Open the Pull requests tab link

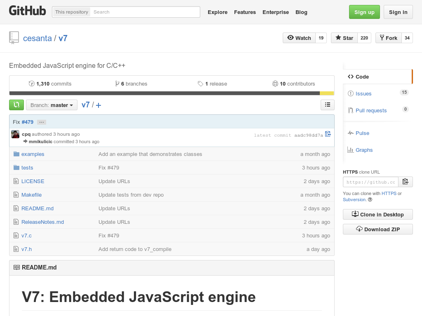tap(371, 110)
